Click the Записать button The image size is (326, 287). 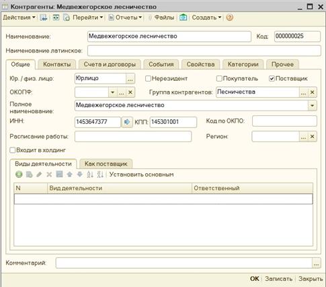[x=278, y=279]
